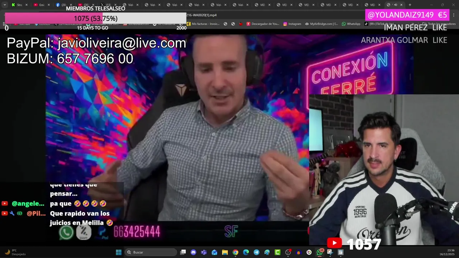Click the WA0020[1].mp4 address bar text

[x=202, y=15]
